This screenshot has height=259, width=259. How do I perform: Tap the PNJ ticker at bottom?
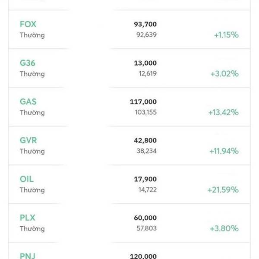pos(28,256)
